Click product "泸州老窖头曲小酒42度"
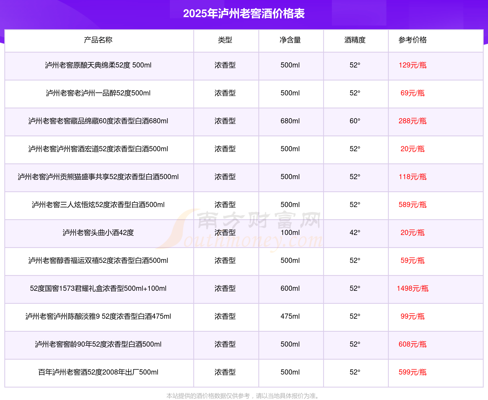The height and width of the screenshot is (400, 488). 98,233
